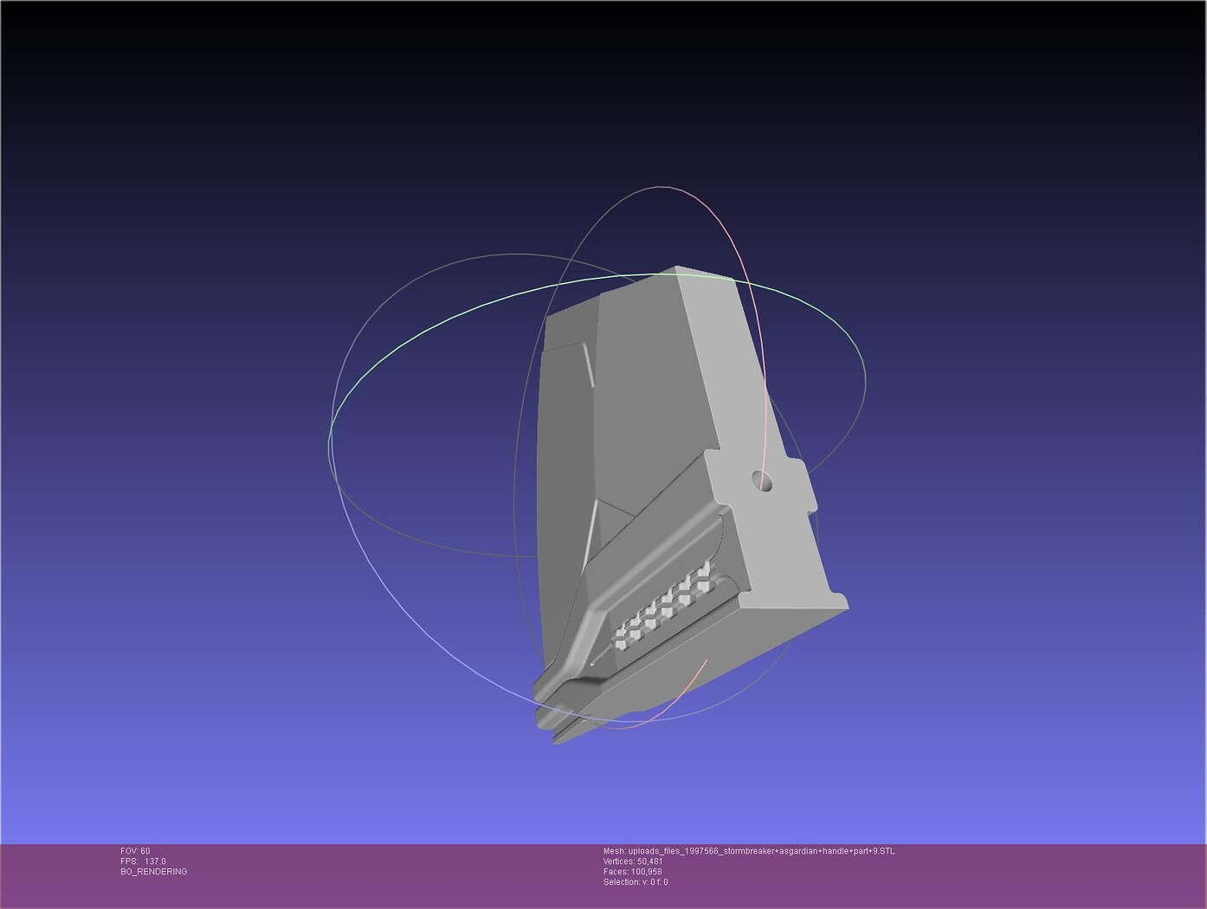Click the Faces: 100,958 count
Image resolution: width=1207 pixels, height=909 pixels.
click(x=632, y=872)
